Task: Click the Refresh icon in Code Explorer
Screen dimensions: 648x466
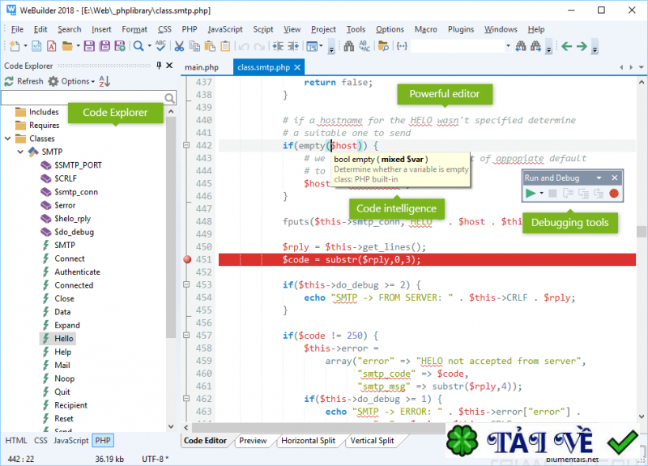Action: click(x=9, y=81)
